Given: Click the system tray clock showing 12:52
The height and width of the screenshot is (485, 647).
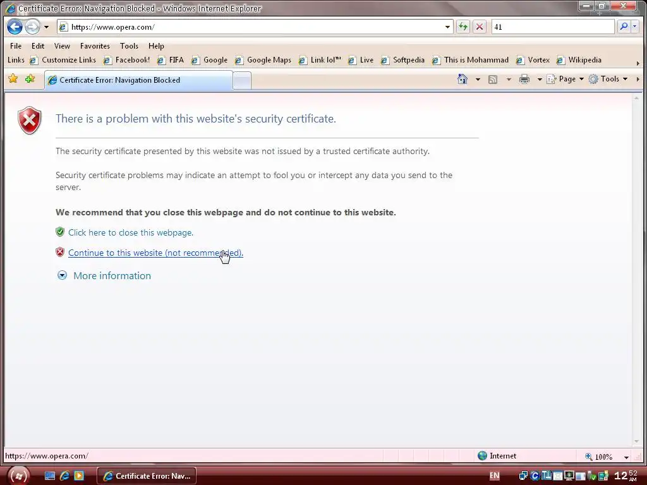Looking at the screenshot, I should click(x=626, y=476).
